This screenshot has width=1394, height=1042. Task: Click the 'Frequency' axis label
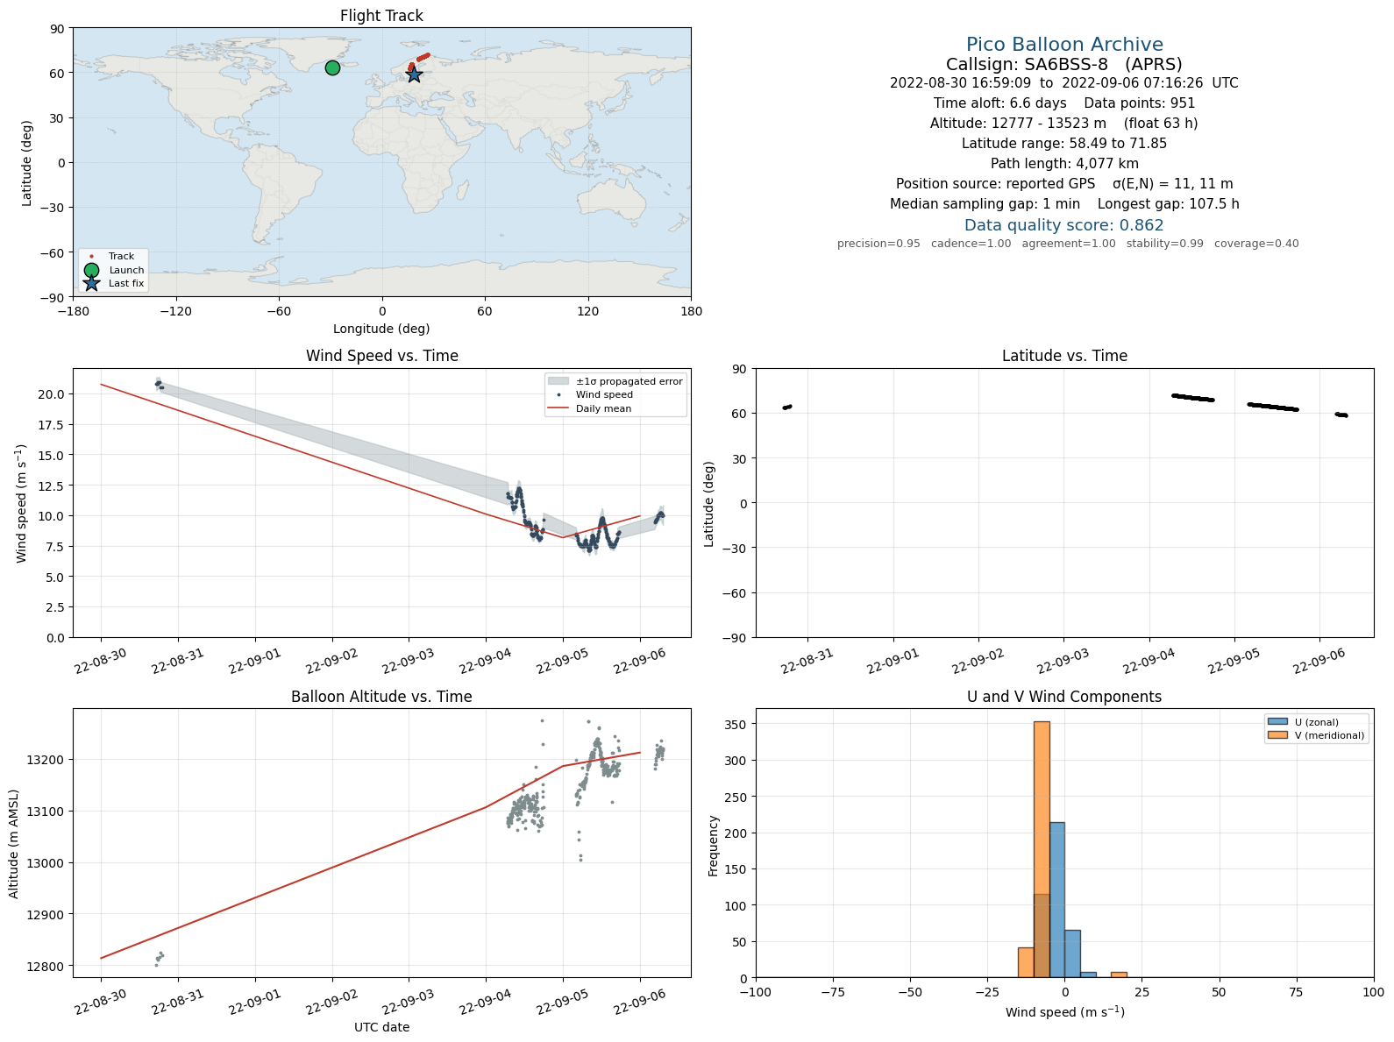point(713,846)
